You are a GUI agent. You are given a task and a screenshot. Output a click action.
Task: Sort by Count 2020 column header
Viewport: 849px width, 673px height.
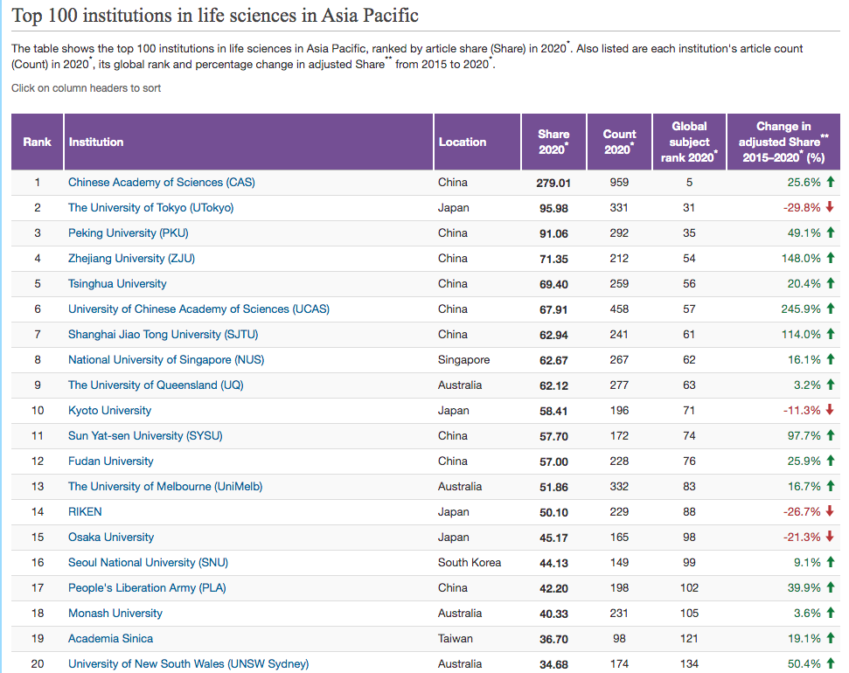[619, 142]
